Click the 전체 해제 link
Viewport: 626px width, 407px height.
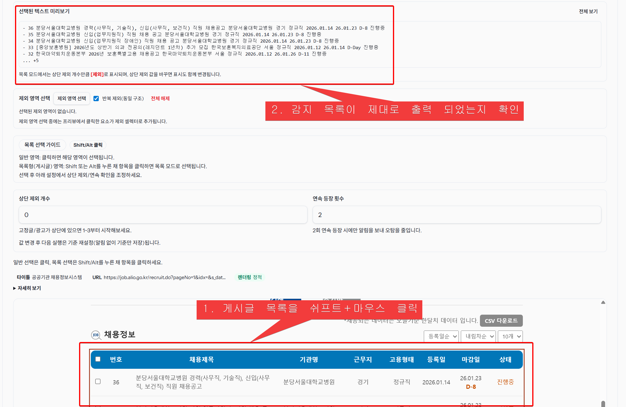tap(160, 99)
